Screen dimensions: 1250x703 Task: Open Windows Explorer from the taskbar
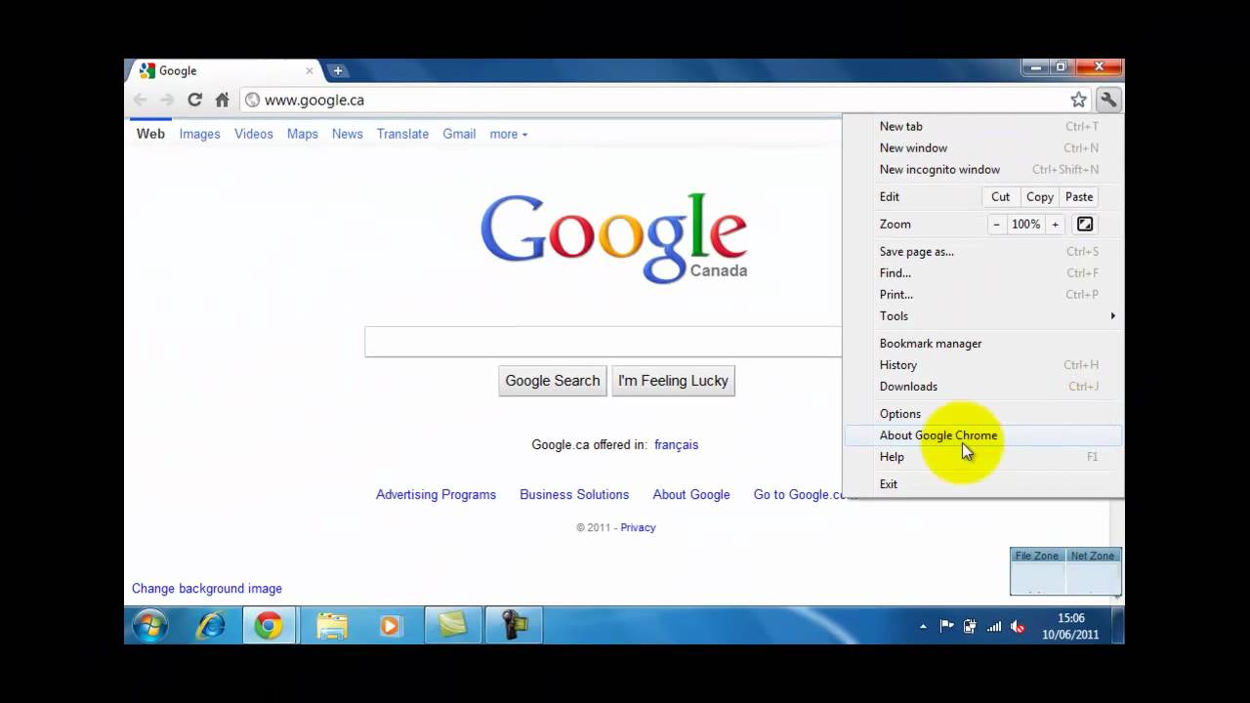point(330,626)
